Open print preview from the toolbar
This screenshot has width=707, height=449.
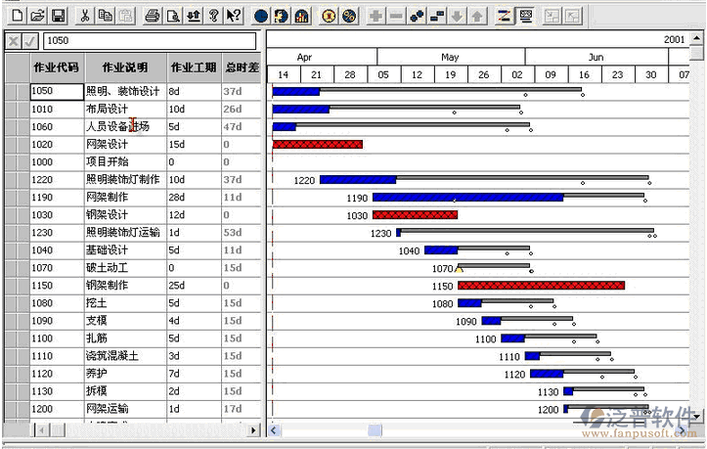172,16
